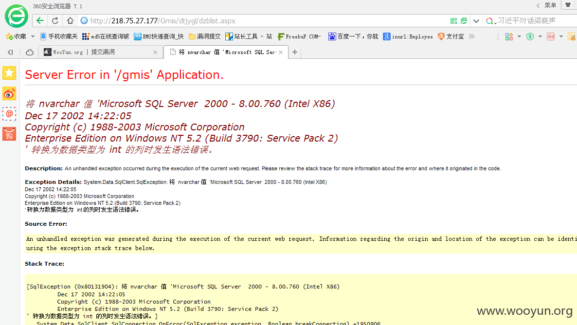577x325 pixels.
Task: Expand dropdown next to yen shield
Action: click(540, 36)
